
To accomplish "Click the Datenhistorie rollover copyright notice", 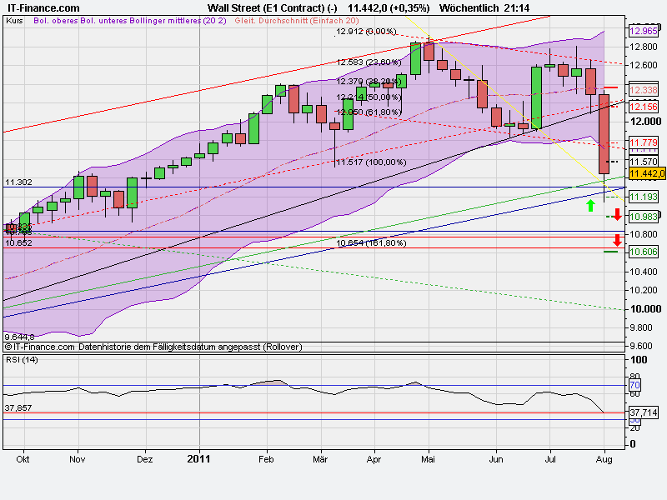I will tap(153, 347).
